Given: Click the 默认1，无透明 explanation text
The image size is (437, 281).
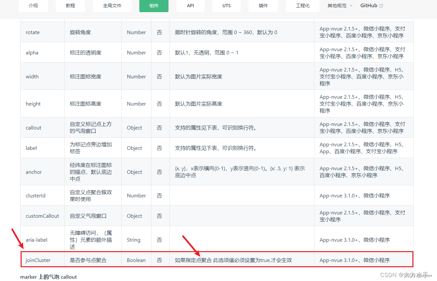Looking at the screenshot, I should 207,52.
